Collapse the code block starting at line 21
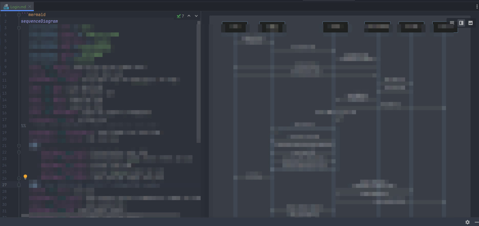This screenshot has height=226, width=479. point(19,146)
